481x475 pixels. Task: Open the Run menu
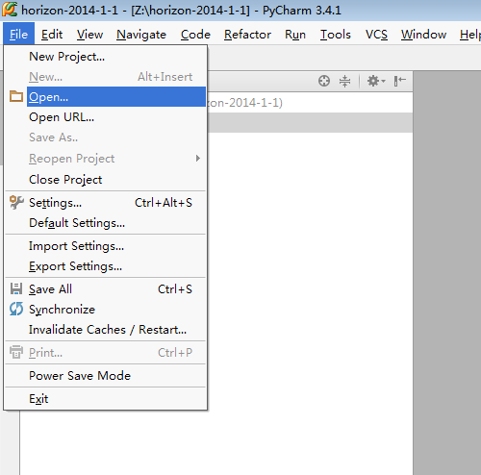click(x=295, y=35)
